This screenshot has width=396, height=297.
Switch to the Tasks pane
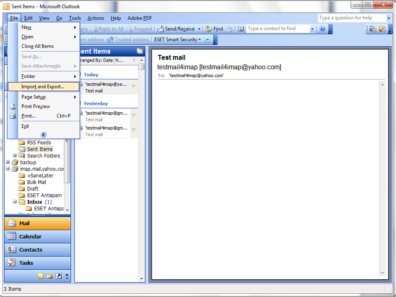pyautogui.click(x=38, y=263)
